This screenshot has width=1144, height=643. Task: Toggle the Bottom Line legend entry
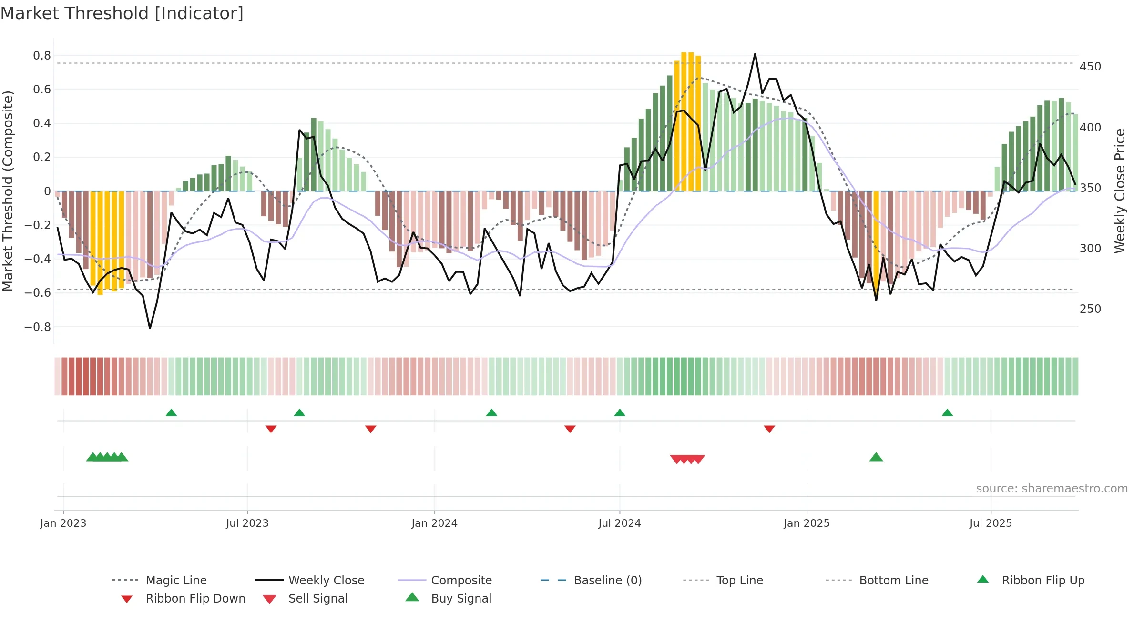pos(877,580)
